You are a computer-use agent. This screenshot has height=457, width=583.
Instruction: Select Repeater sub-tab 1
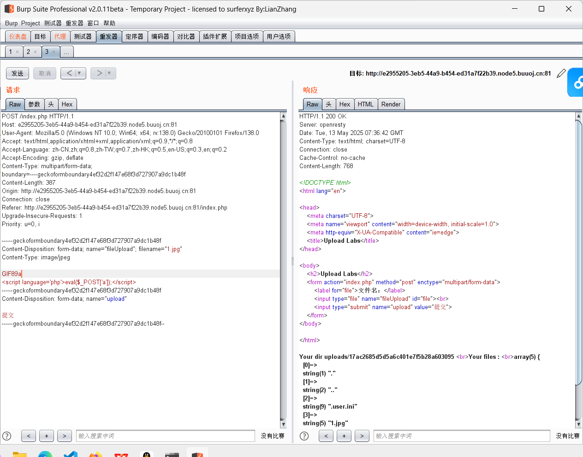(x=11, y=52)
